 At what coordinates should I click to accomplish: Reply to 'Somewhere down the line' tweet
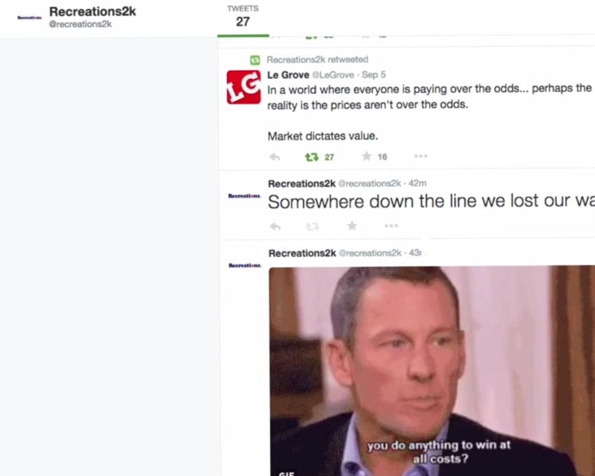(x=275, y=227)
